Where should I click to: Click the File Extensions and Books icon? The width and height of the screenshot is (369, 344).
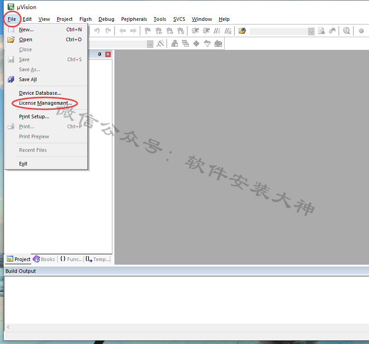(x=175, y=44)
